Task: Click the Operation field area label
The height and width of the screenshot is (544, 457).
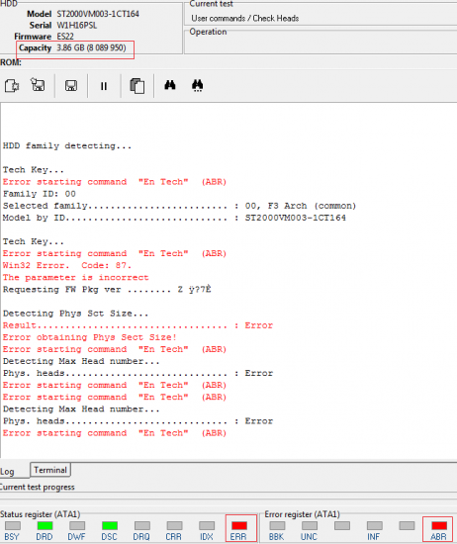Action: pos(208,32)
